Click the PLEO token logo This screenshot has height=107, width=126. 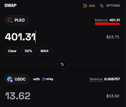tap(10, 20)
